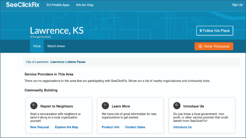Open Info for Orgs menu item

(x=85, y=5)
